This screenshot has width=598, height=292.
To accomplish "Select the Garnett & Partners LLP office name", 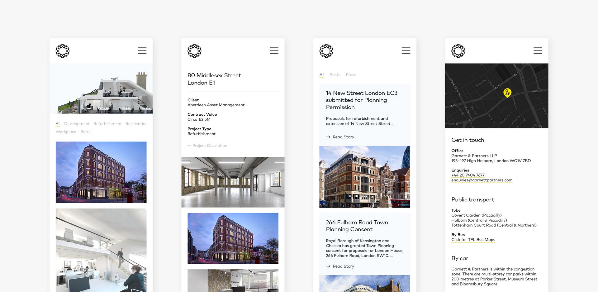I will click(x=474, y=156).
